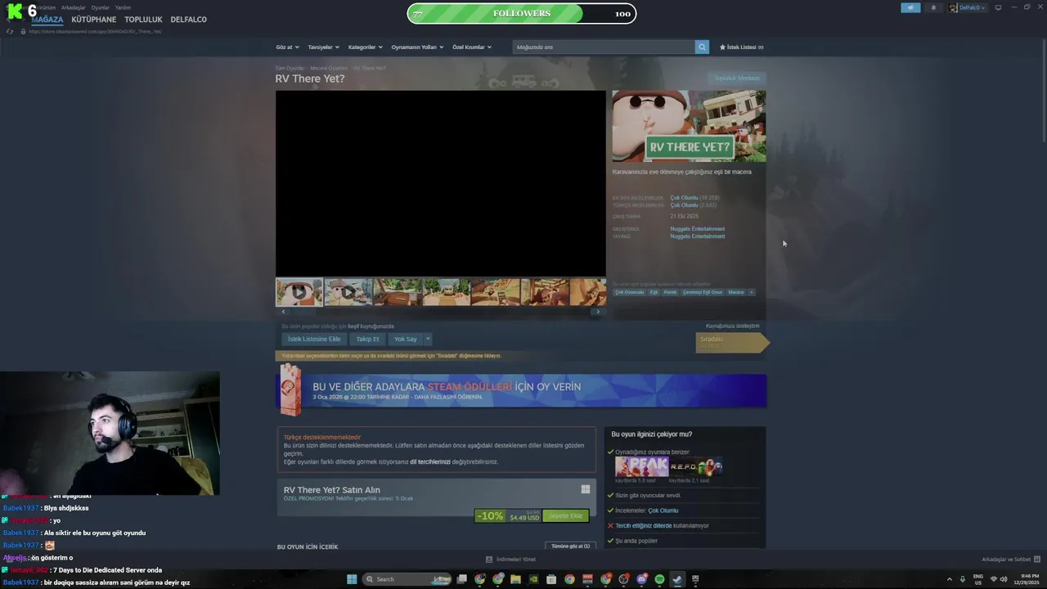The image size is (1047, 589).
Task: Switch to the MAĞAZA tab
Action: (47, 20)
